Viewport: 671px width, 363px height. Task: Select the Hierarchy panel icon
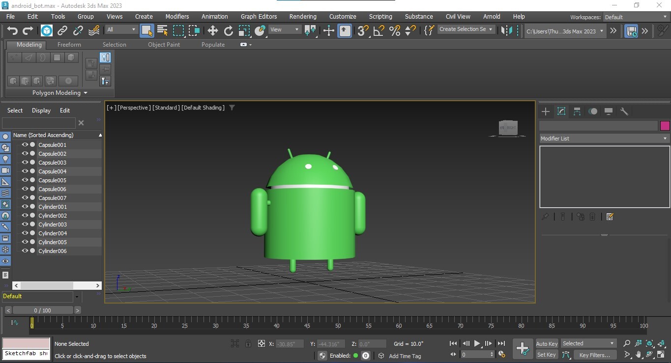577,112
